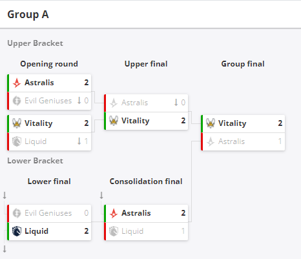The height and width of the screenshot is (259, 301).
Task: Click Vitality logo in Group final match
Action: 211,123
